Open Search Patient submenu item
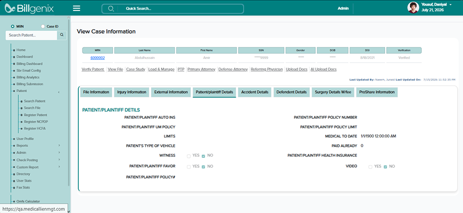The width and height of the screenshot is (463, 213). (34, 101)
